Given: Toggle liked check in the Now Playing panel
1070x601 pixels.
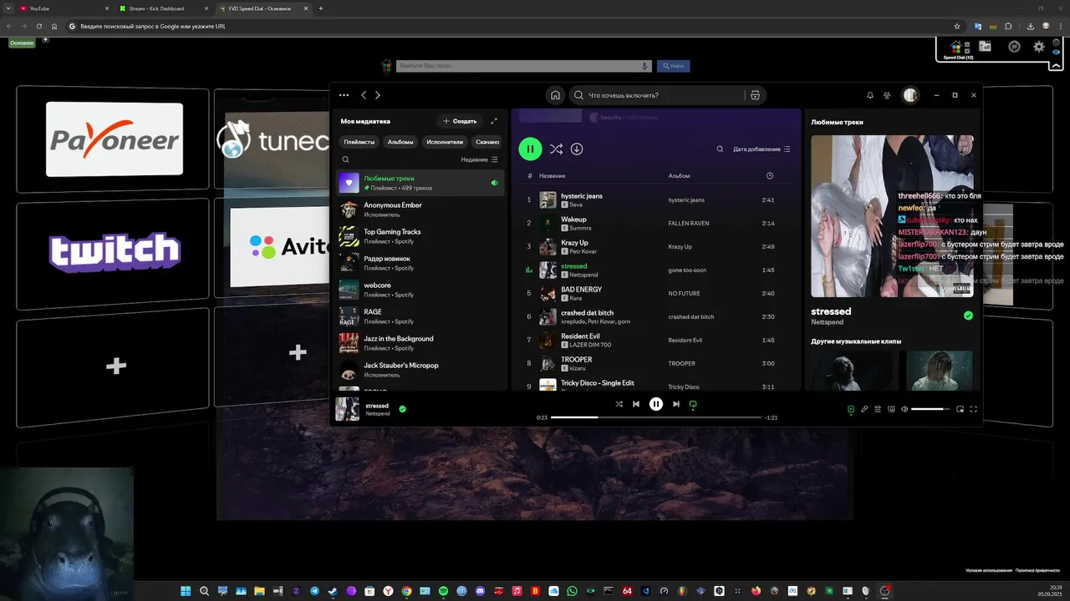Looking at the screenshot, I should coord(968,316).
